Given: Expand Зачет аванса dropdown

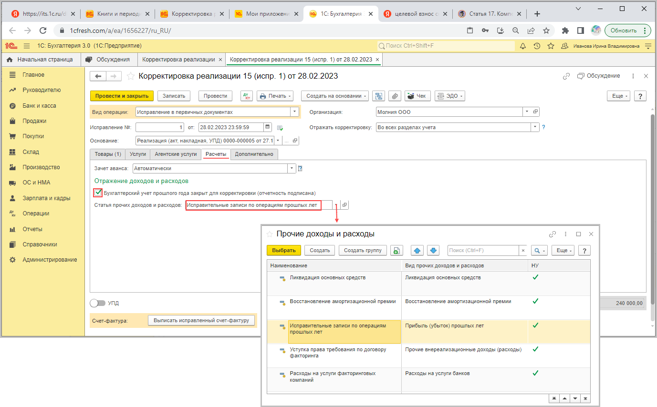Looking at the screenshot, I should click(292, 168).
